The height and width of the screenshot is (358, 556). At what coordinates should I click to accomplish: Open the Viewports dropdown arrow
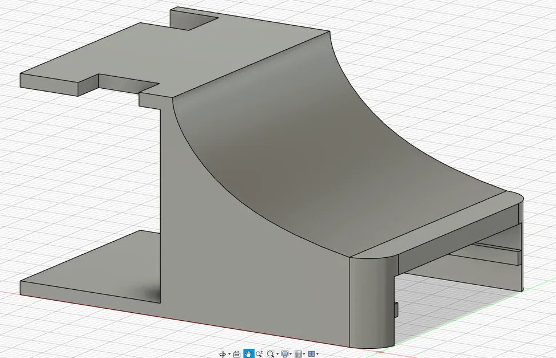click(x=317, y=354)
